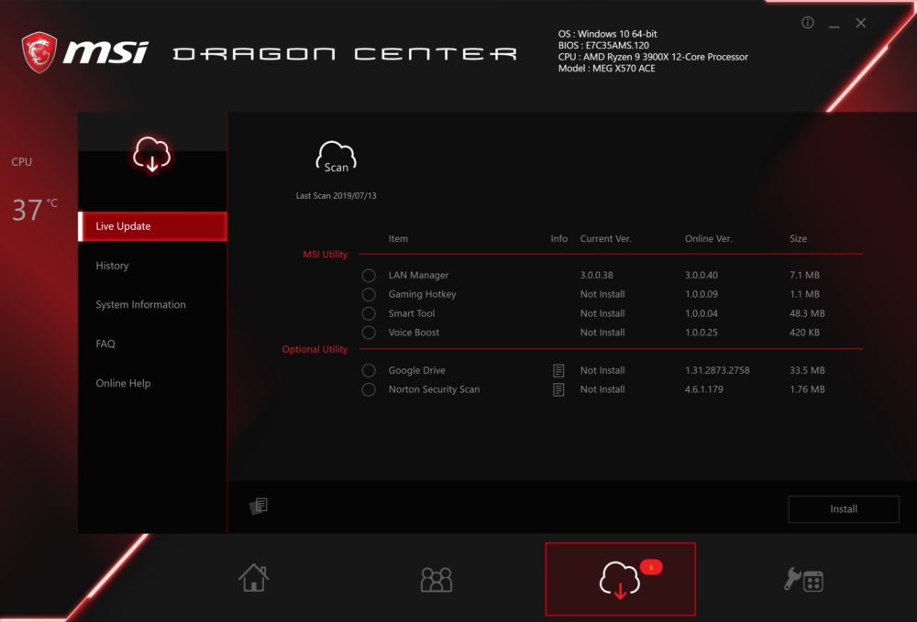Select the Live Update cloud download tab
This screenshot has width=917, height=622.
pos(621,579)
